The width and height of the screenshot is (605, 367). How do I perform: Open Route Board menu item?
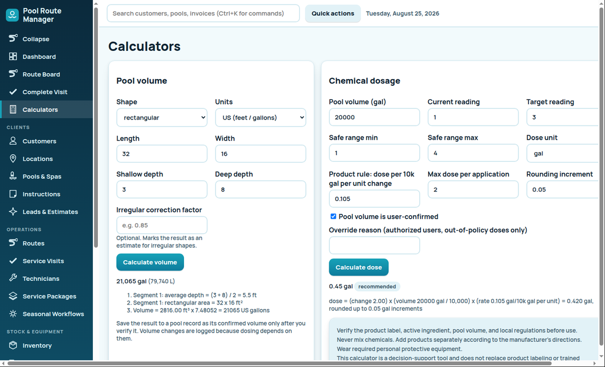[x=46, y=74]
